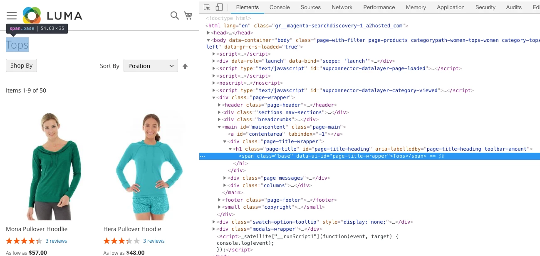
Task: Expand the header page-header node
Action: pyautogui.click(x=220, y=105)
